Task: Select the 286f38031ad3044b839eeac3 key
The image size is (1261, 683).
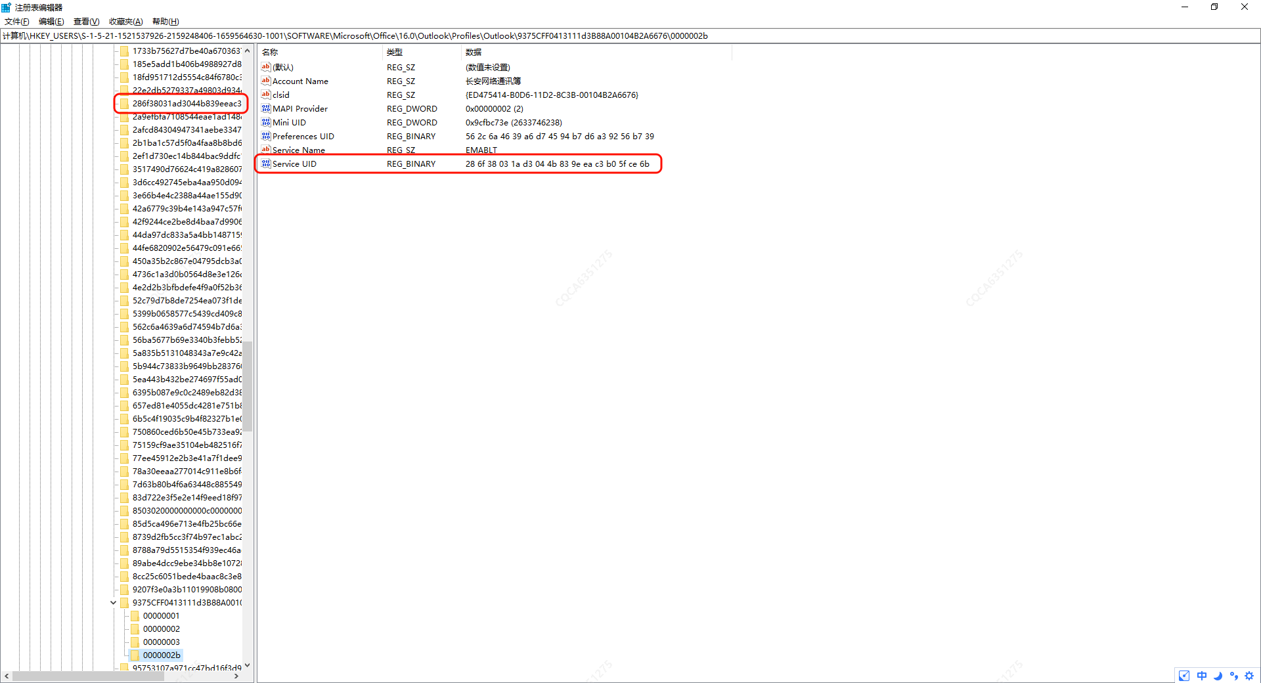Action: (x=187, y=103)
